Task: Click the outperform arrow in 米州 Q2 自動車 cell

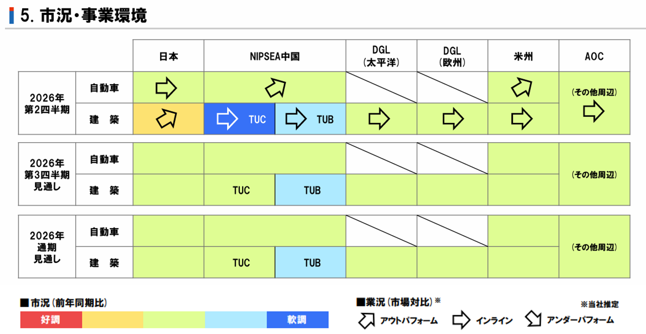Action: pyautogui.click(x=521, y=88)
